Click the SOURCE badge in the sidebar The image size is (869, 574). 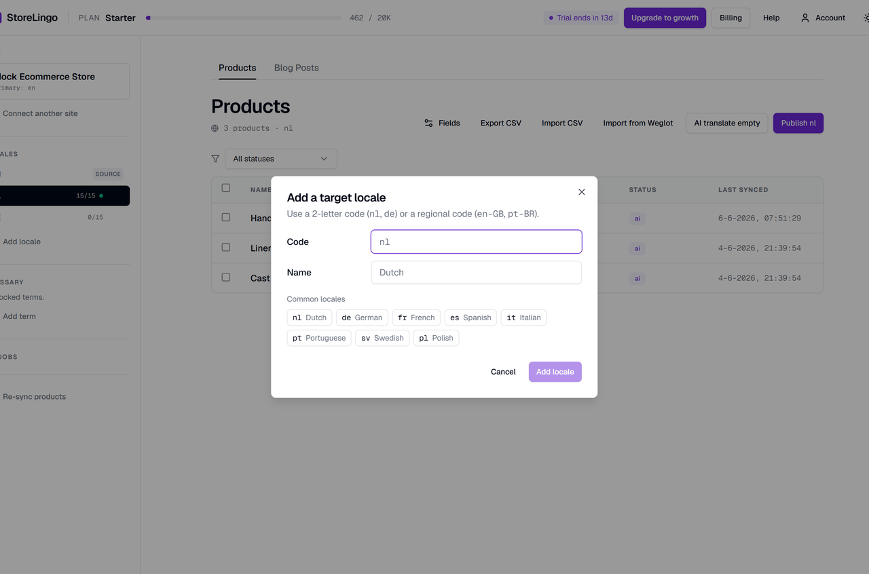point(108,174)
